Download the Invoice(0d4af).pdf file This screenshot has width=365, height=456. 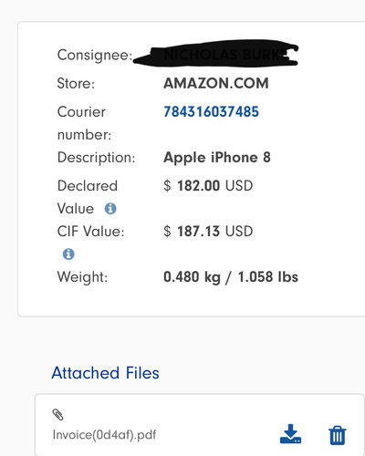(290, 434)
